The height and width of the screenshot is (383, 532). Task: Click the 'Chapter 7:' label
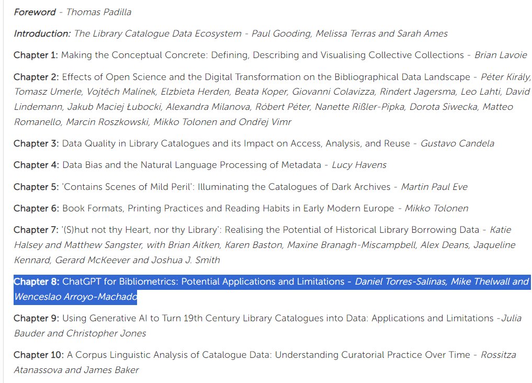36,230
